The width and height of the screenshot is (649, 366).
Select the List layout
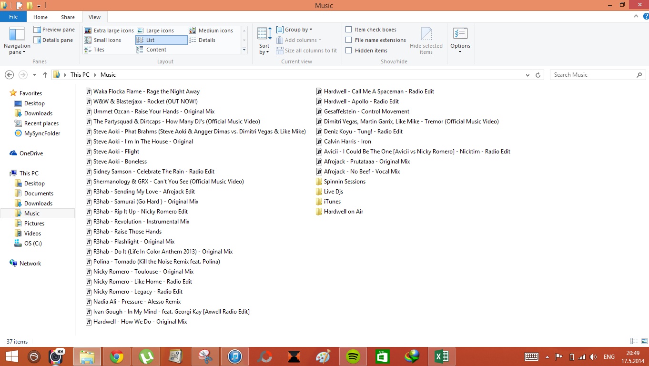(161, 40)
